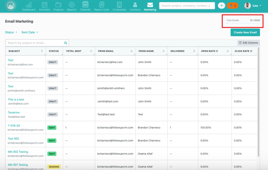Click the round plus add button
Viewport: 268px width, 170px height.
coord(221,6)
